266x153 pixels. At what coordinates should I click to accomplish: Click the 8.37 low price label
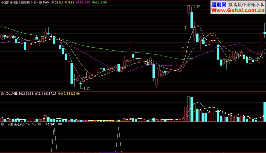click(x=87, y=89)
